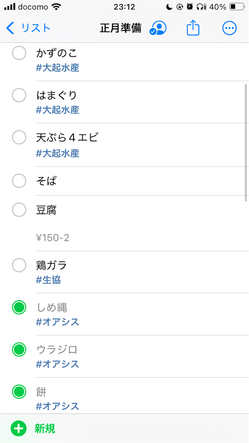Viewport: 249px width, 443px height.
Task: Tap the alarm clock status icon
Action: 190,7
